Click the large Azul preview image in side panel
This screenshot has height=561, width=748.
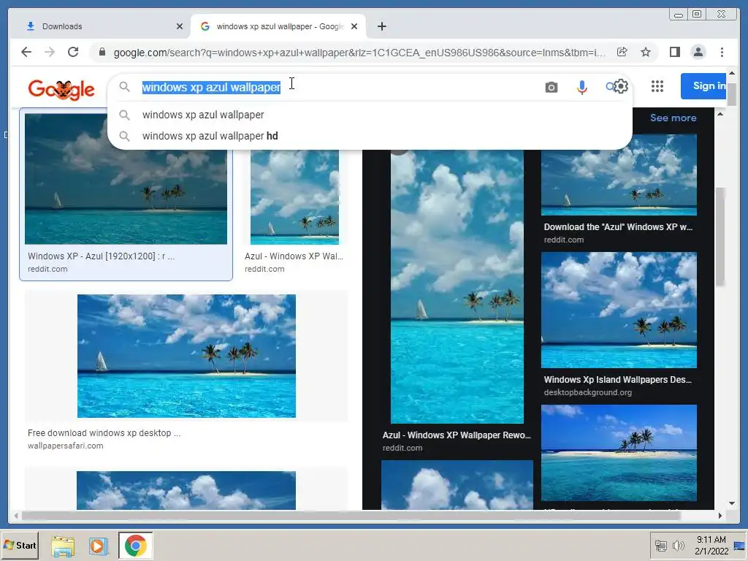457,286
